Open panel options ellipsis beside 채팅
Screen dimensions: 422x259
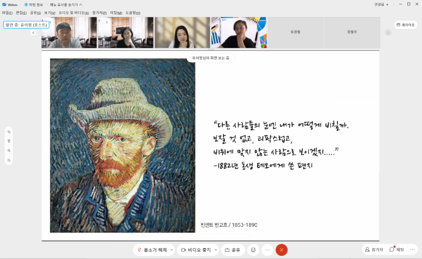tap(412, 250)
